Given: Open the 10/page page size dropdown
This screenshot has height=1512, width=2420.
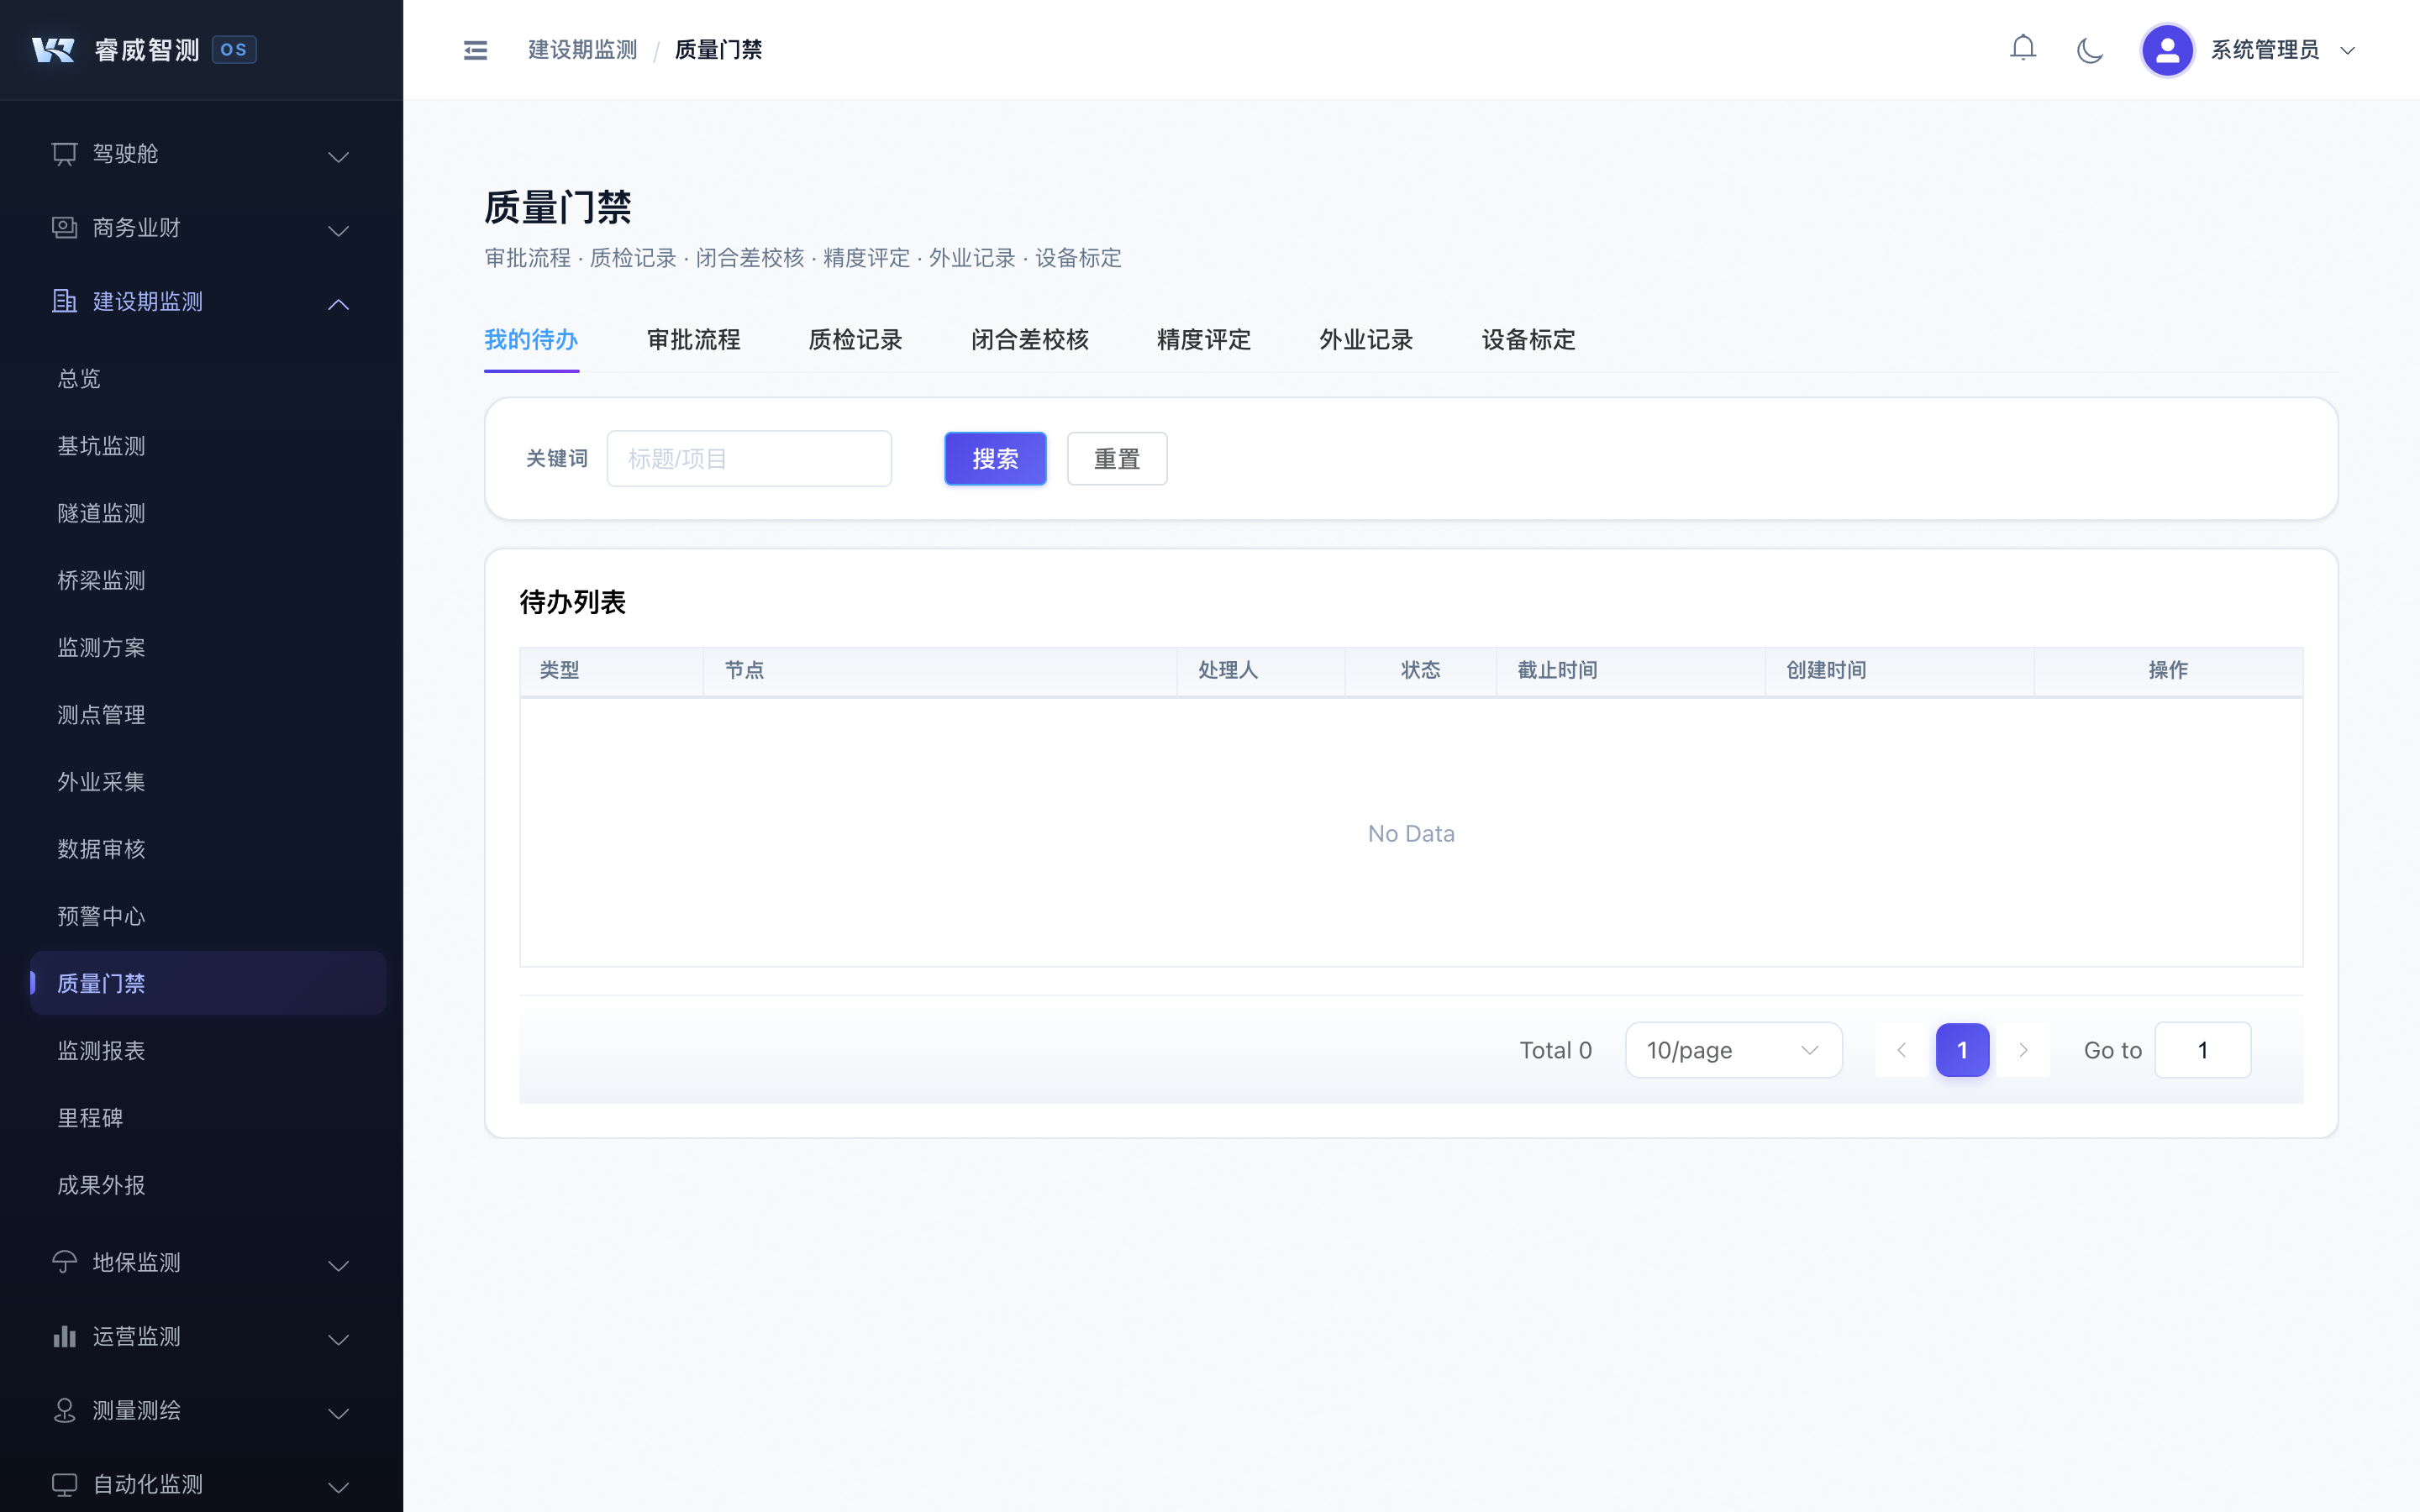Looking at the screenshot, I should [x=1733, y=1049].
